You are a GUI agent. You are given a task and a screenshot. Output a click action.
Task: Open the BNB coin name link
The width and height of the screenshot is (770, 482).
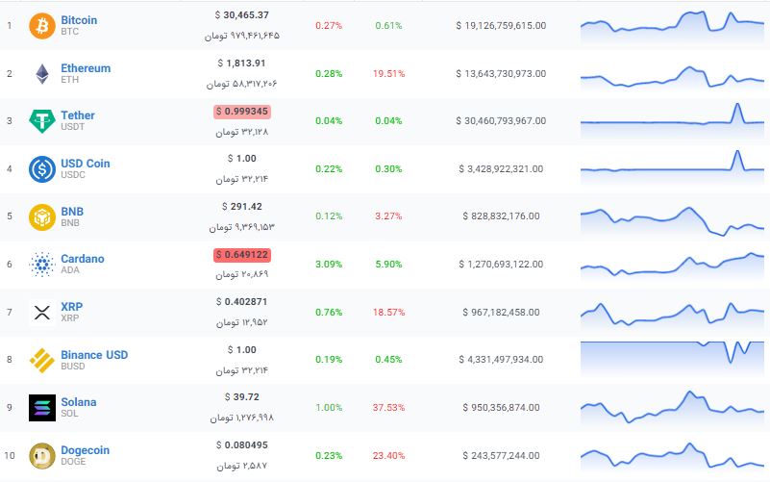coord(72,212)
